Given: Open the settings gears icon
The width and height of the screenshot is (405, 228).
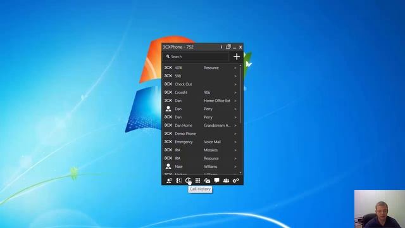Looking at the screenshot, I should (x=235, y=180).
